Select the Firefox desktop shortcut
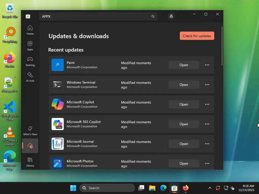Screen dimensions: 259x194 10,60
